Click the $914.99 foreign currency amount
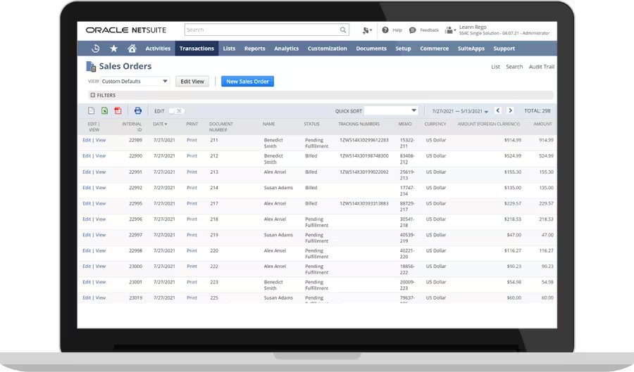The width and height of the screenshot is (634, 372). (513, 141)
